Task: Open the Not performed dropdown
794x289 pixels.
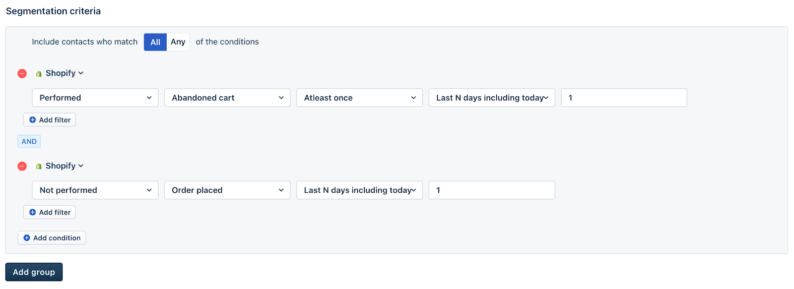Action: [x=95, y=190]
